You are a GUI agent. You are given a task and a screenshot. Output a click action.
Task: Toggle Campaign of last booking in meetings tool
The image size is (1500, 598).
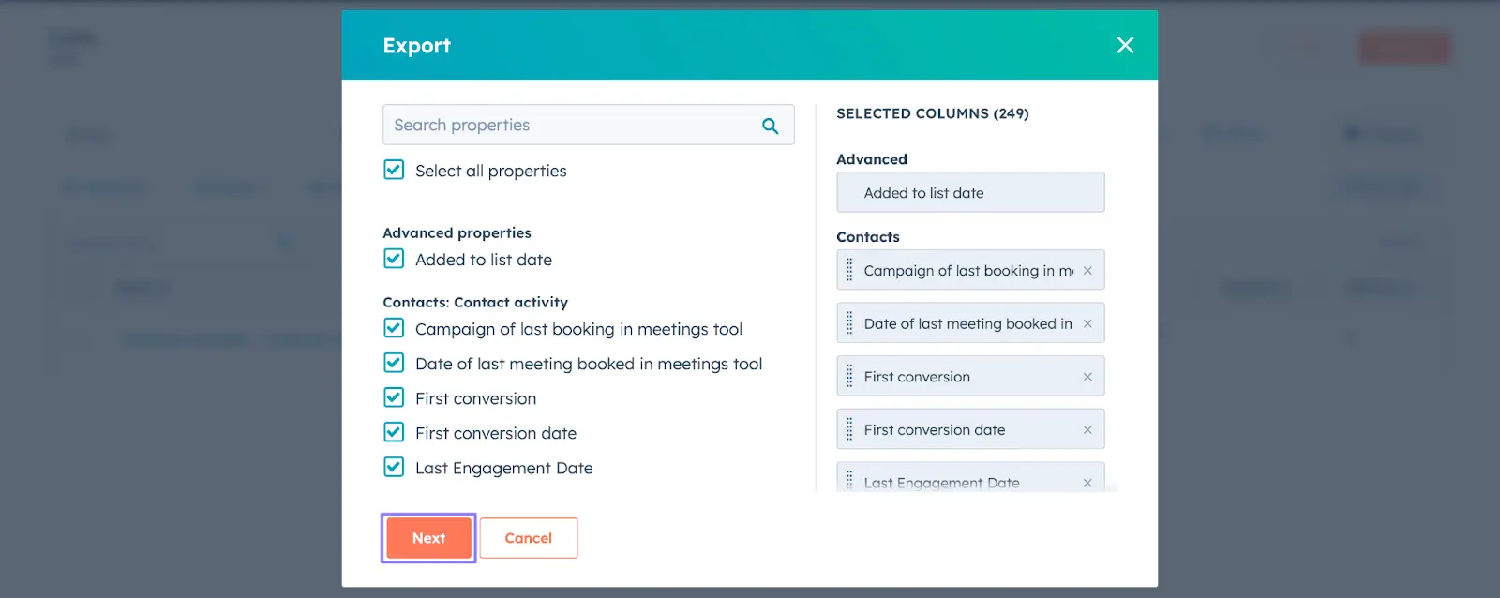click(x=394, y=328)
